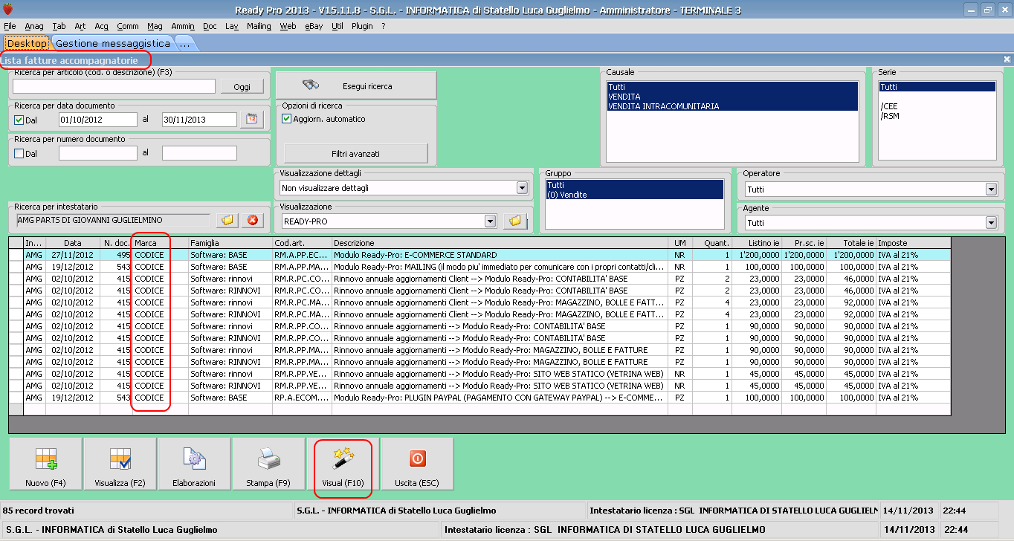Toggle the Dal checkbox for data documento
This screenshot has height=541, width=1014.
[x=19, y=120]
